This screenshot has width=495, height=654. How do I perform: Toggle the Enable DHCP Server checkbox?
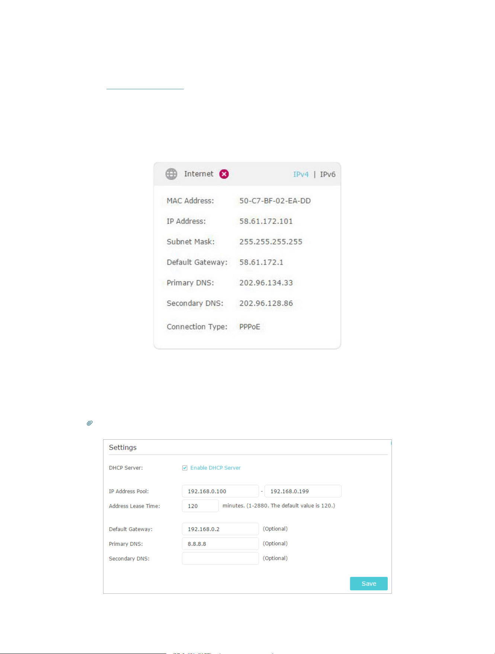coord(185,468)
